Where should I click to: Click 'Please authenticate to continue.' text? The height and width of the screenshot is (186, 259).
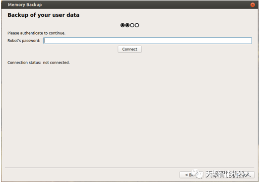pos(36,33)
